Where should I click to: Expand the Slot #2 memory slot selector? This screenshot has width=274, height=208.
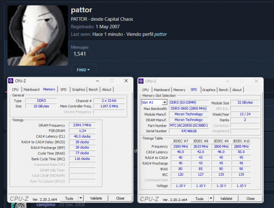(x=164, y=103)
